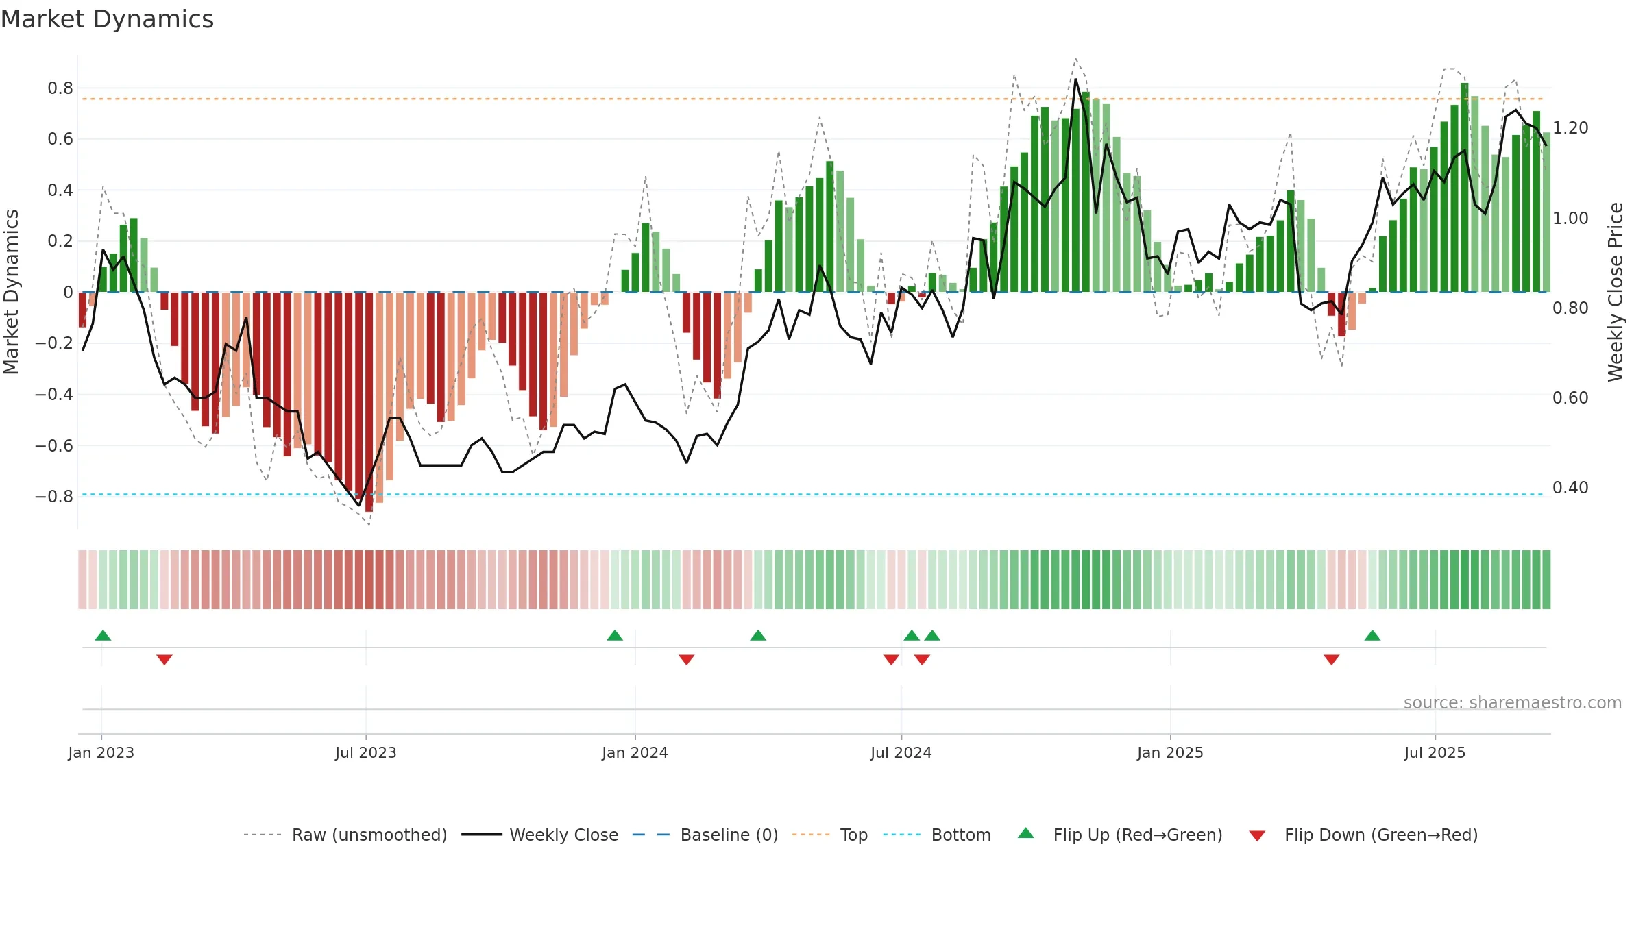
Task: Click the 0.80 right-axis price label
Action: tap(1570, 308)
